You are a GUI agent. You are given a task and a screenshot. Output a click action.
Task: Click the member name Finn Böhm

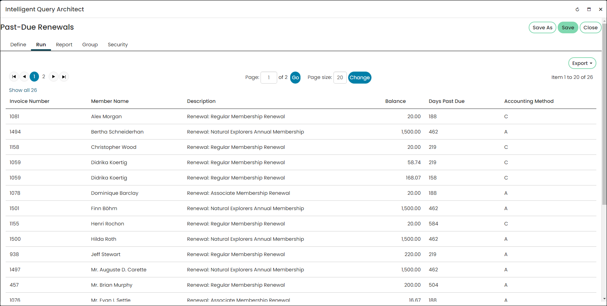pyautogui.click(x=104, y=208)
